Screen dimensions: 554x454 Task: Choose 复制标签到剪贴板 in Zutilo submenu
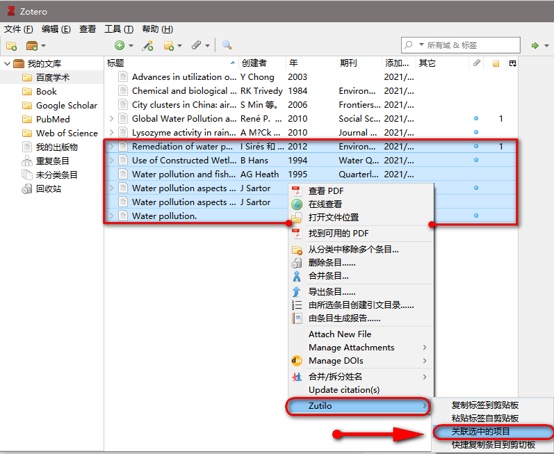[x=493, y=405]
